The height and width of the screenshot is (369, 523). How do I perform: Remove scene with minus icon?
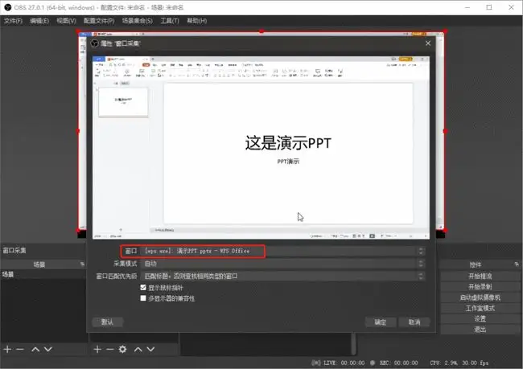(20, 350)
